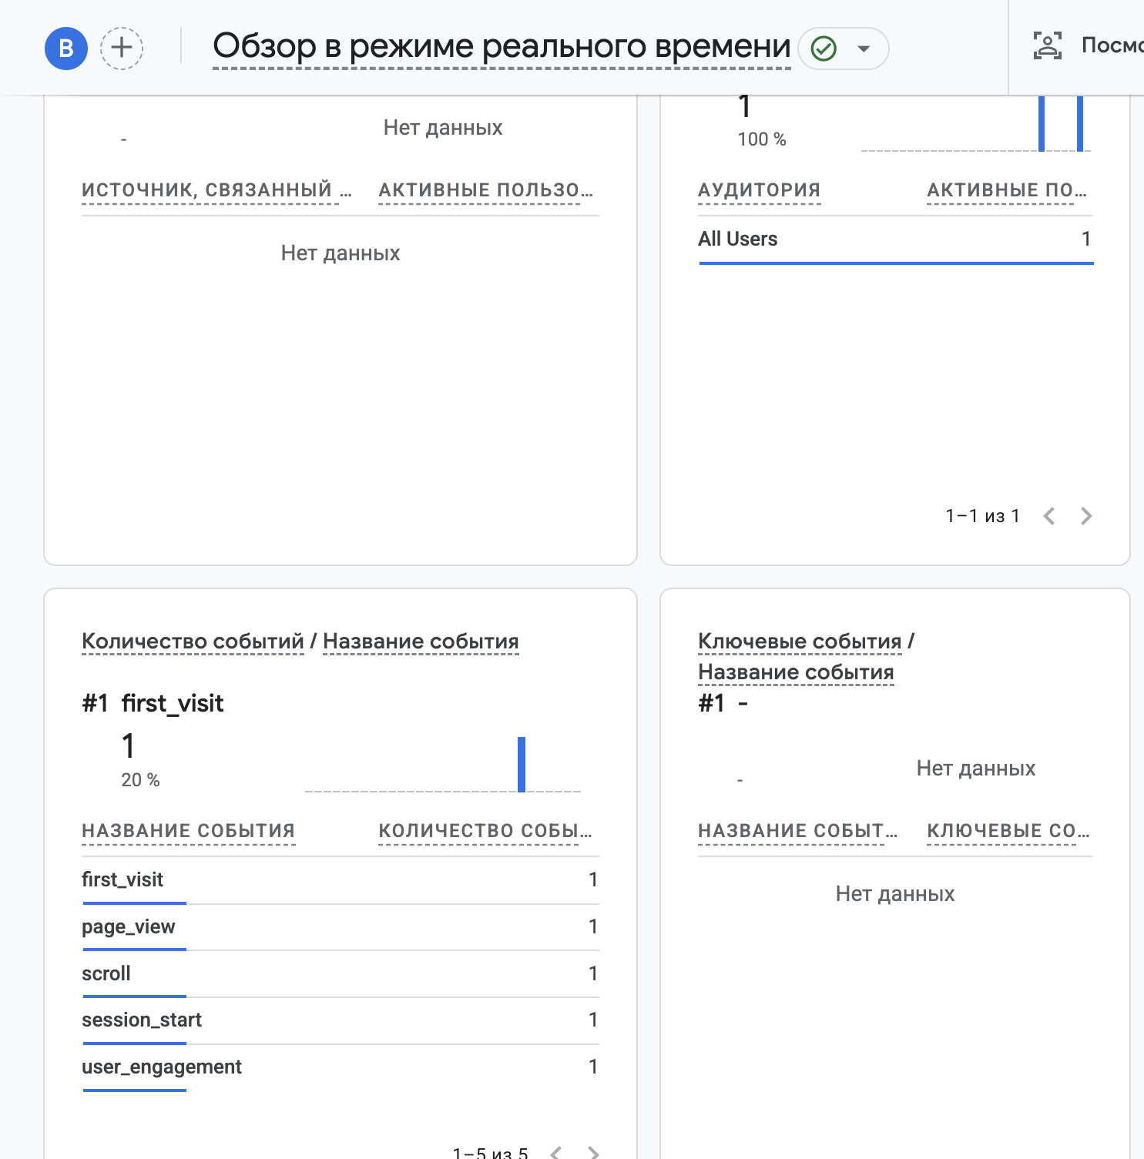Click the snapshot user view icon
Image resolution: width=1144 pixels, height=1159 pixels.
coord(1048,46)
